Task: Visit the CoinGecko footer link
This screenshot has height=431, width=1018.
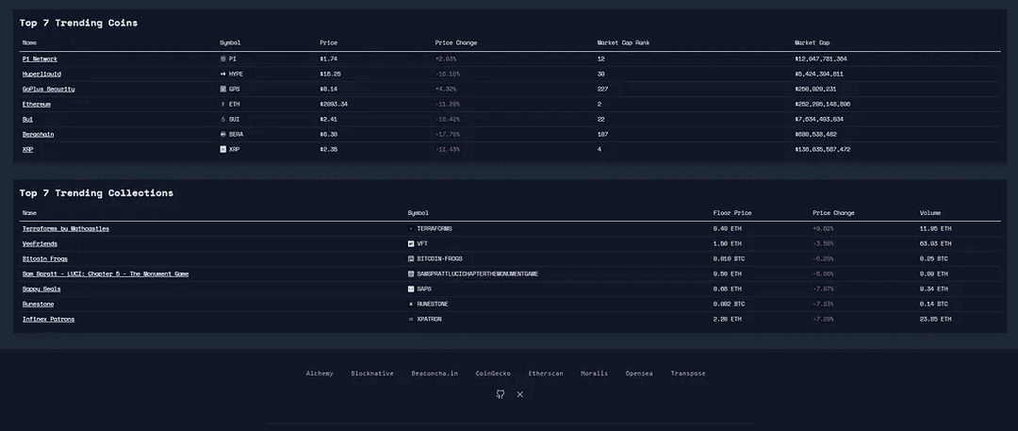Action: coord(493,373)
